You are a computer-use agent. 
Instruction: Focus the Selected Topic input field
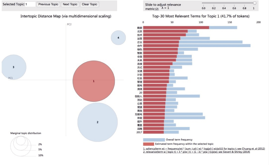point(30,4)
